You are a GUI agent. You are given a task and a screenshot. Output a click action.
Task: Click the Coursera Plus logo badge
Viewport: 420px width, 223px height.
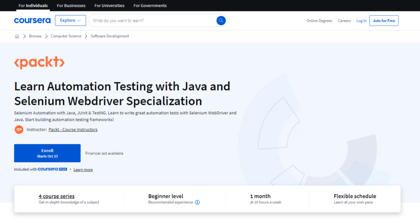[52, 169]
